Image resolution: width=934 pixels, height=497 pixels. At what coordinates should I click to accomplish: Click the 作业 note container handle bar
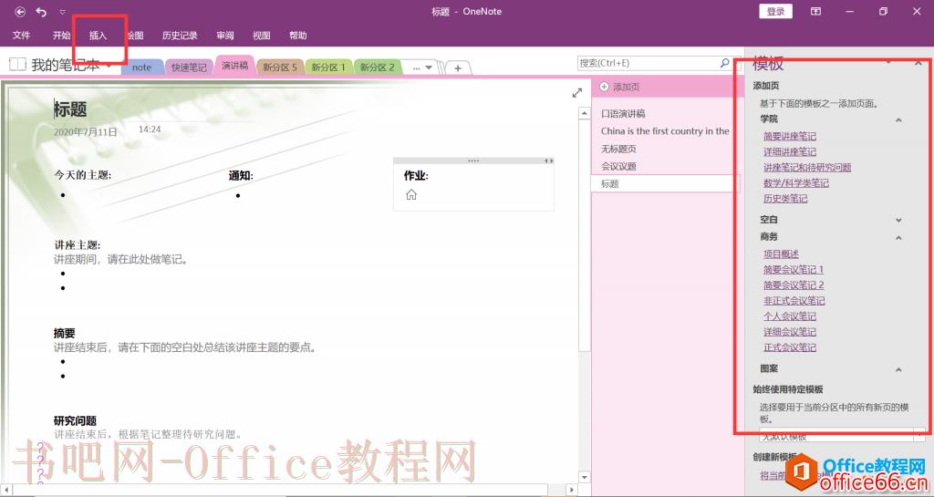click(473, 160)
